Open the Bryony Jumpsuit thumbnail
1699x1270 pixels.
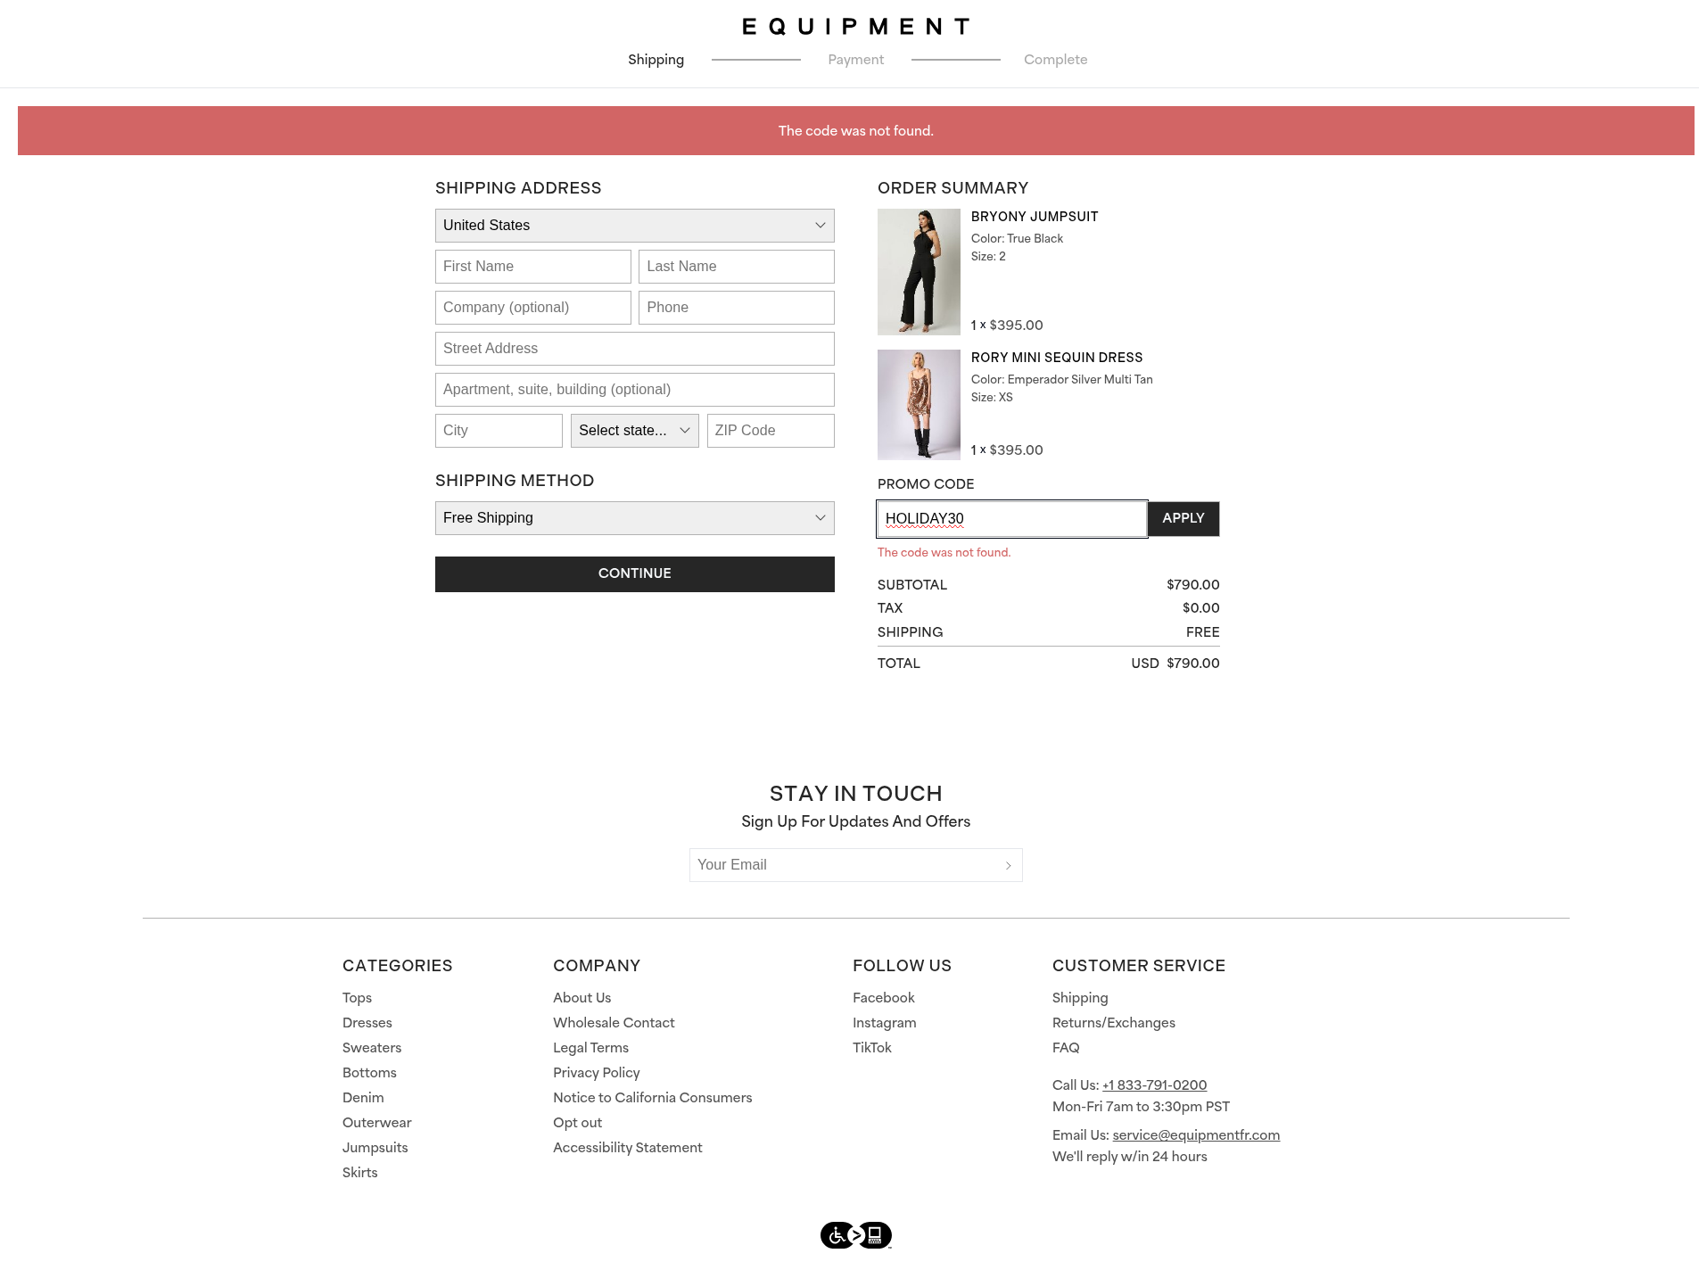(919, 272)
